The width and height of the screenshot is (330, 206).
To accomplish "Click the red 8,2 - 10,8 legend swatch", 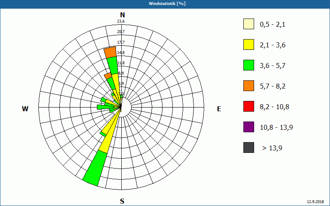I will [249, 106].
